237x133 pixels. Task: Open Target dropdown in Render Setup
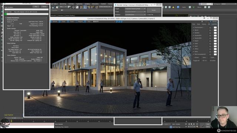(136, 9)
